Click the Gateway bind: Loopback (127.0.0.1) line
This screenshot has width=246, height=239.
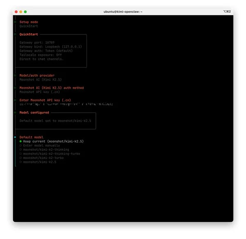(x=51, y=47)
